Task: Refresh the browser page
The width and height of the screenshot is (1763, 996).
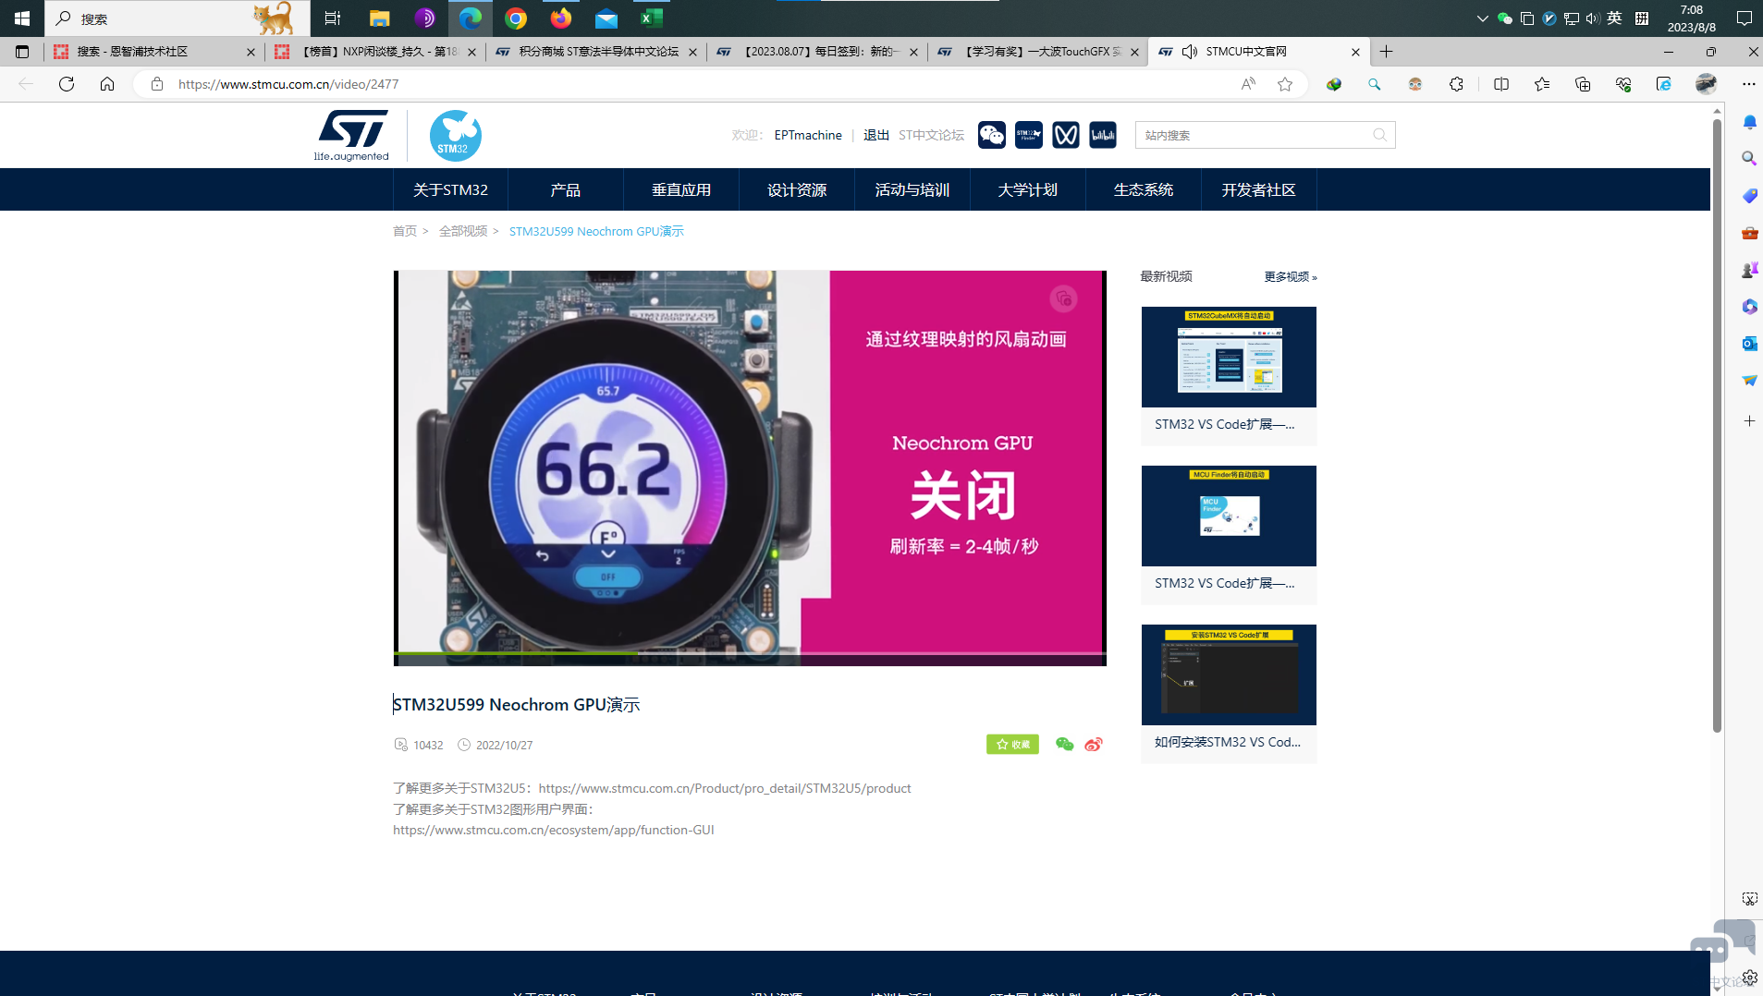Action: click(67, 84)
